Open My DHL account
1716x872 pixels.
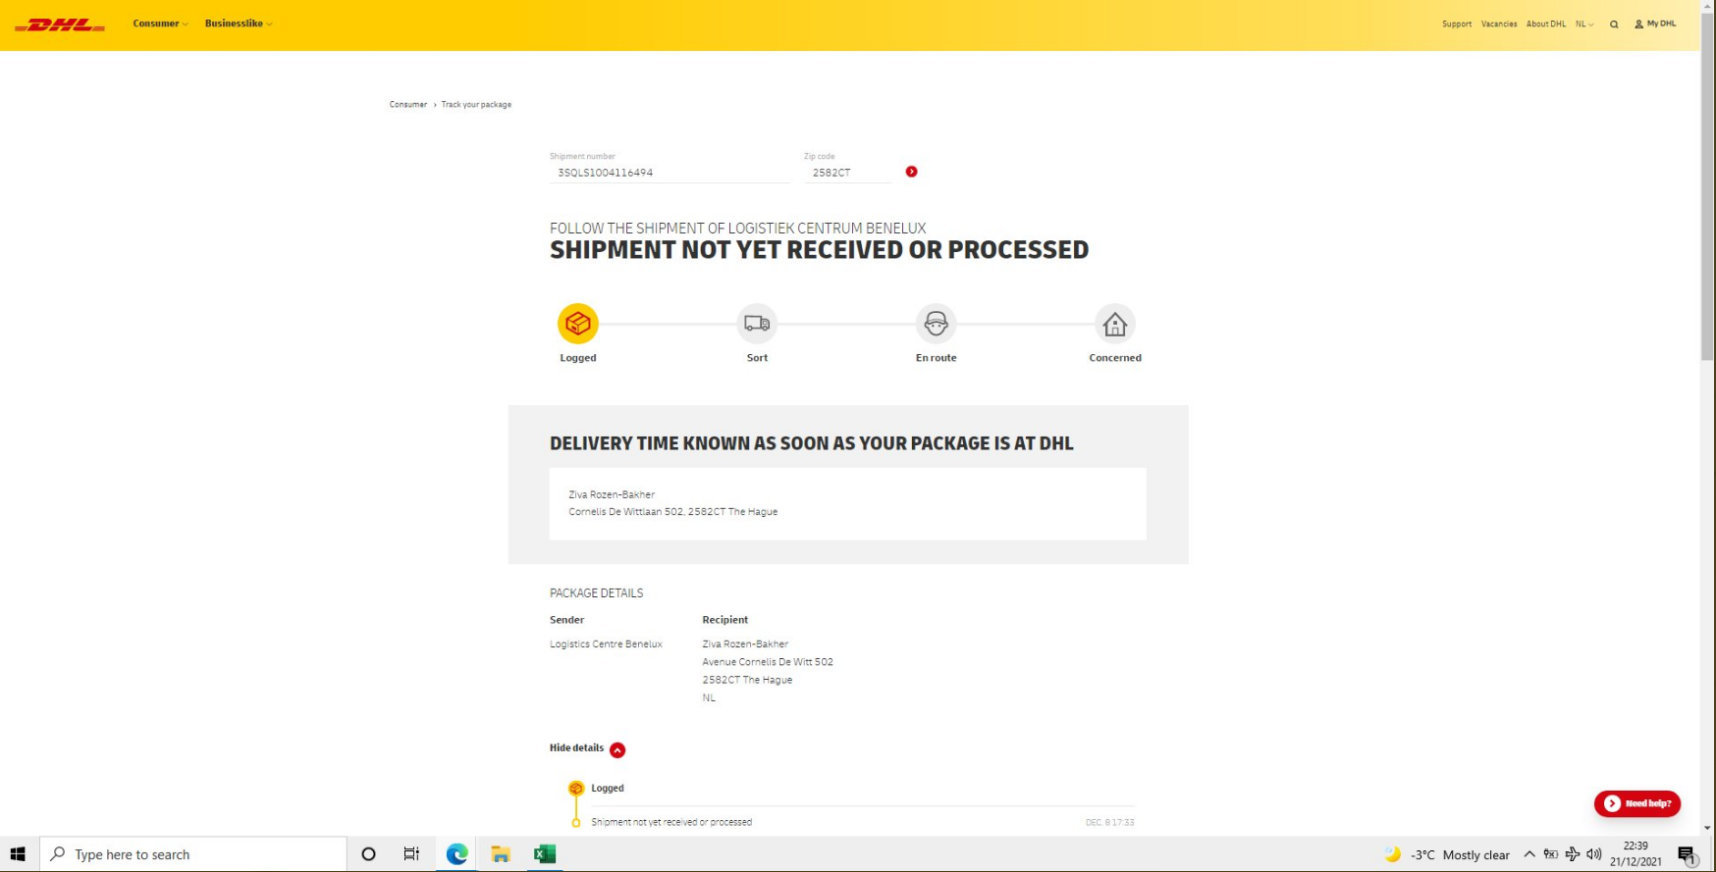click(1655, 24)
